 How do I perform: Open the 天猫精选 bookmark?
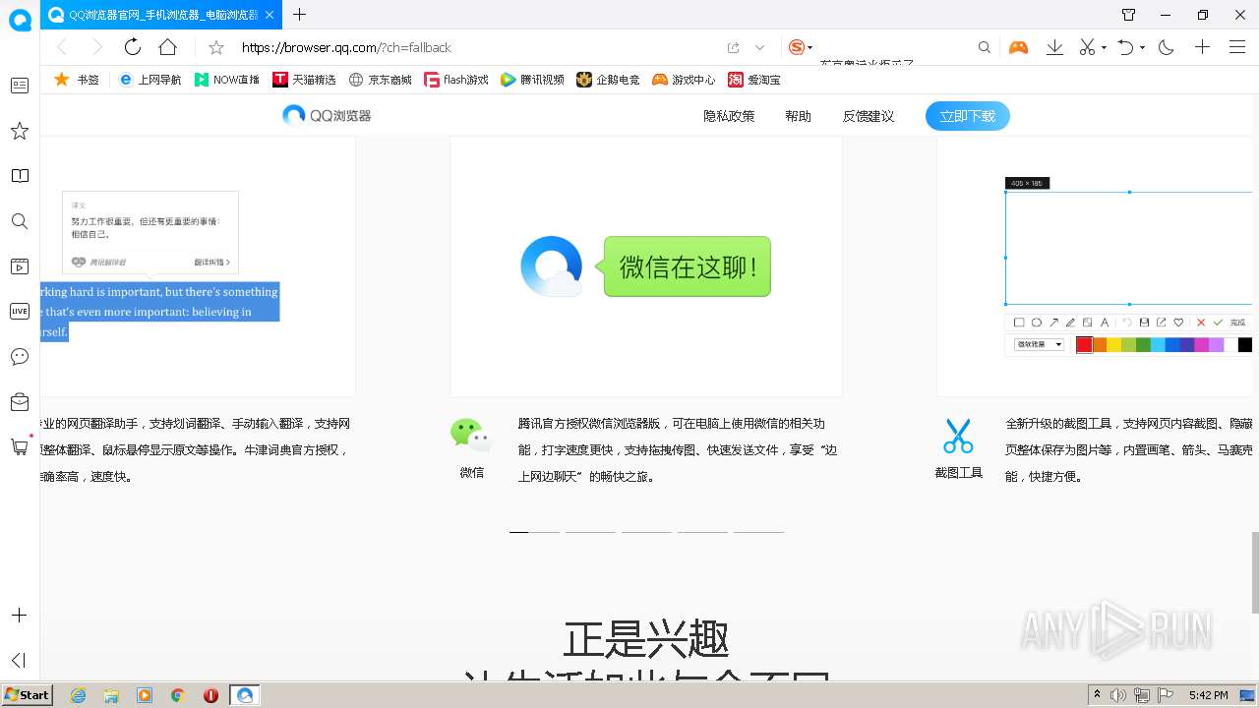(x=305, y=80)
